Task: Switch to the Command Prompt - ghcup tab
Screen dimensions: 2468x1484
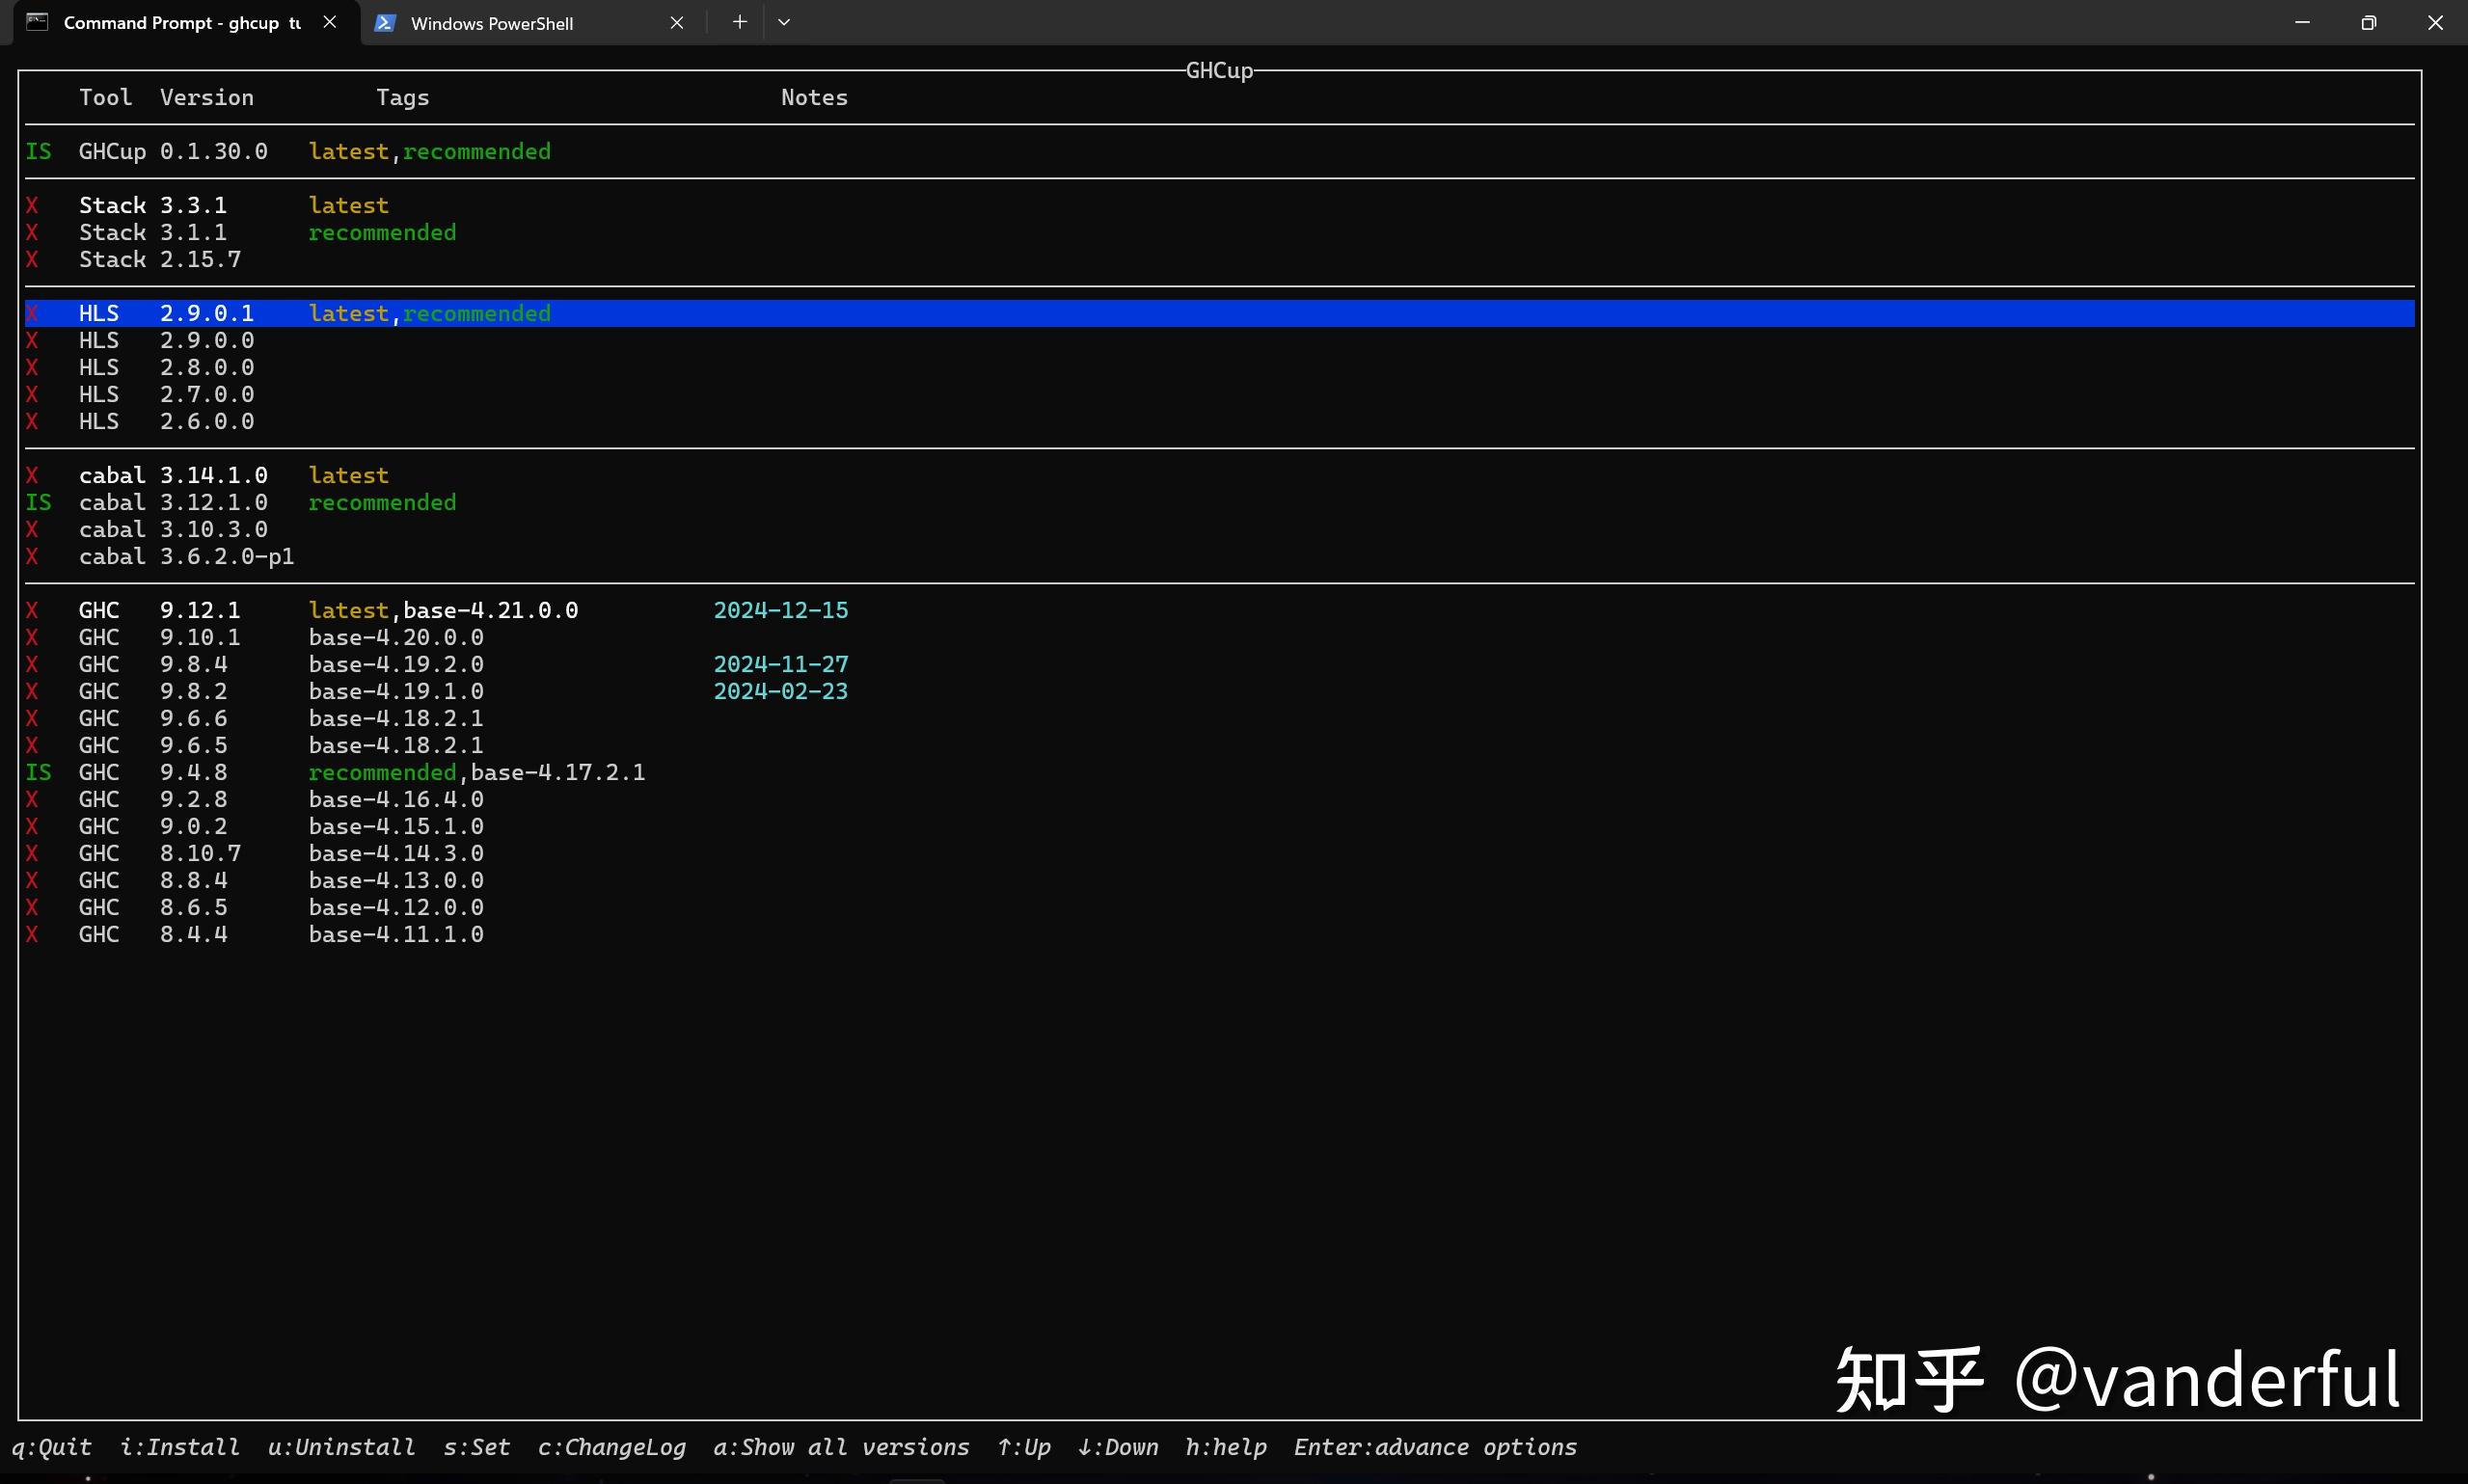Action: tap(186, 22)
